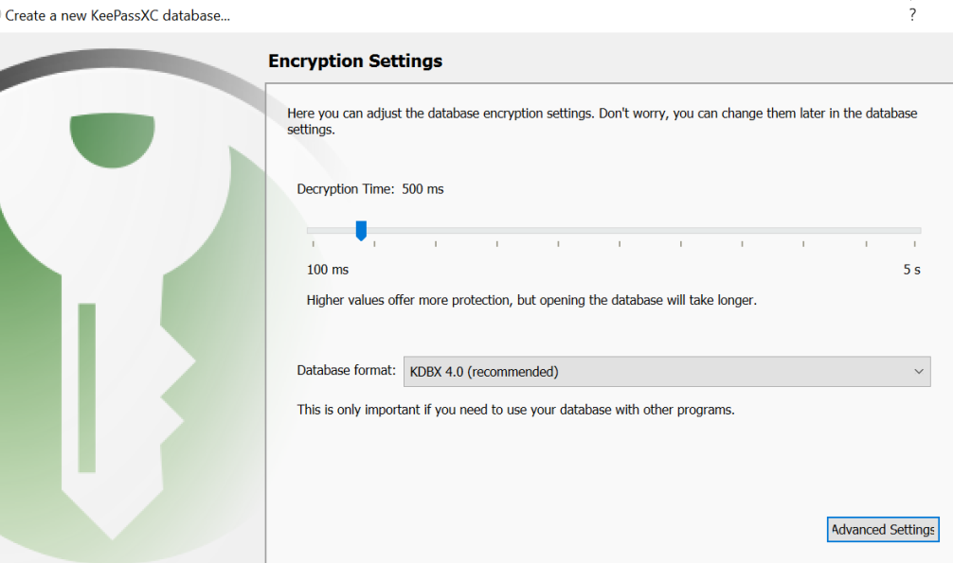Viewport: 953px width, 563px height.
Task: Open Advanced Settings
Action: pyautogui.click(x=883, y=530)
